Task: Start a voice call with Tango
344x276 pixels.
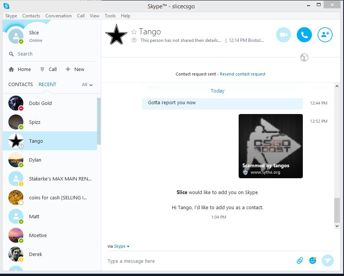Action: tap(304, 35)
